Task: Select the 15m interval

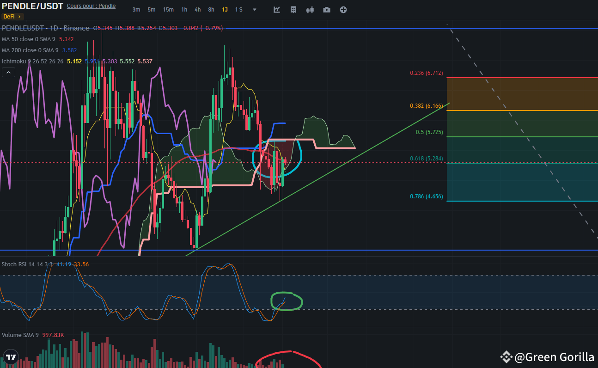Action: [169, 10]
